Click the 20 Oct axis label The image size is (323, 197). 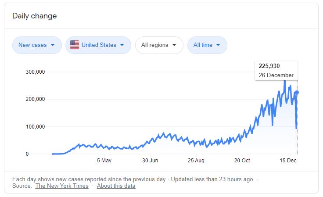242,160
